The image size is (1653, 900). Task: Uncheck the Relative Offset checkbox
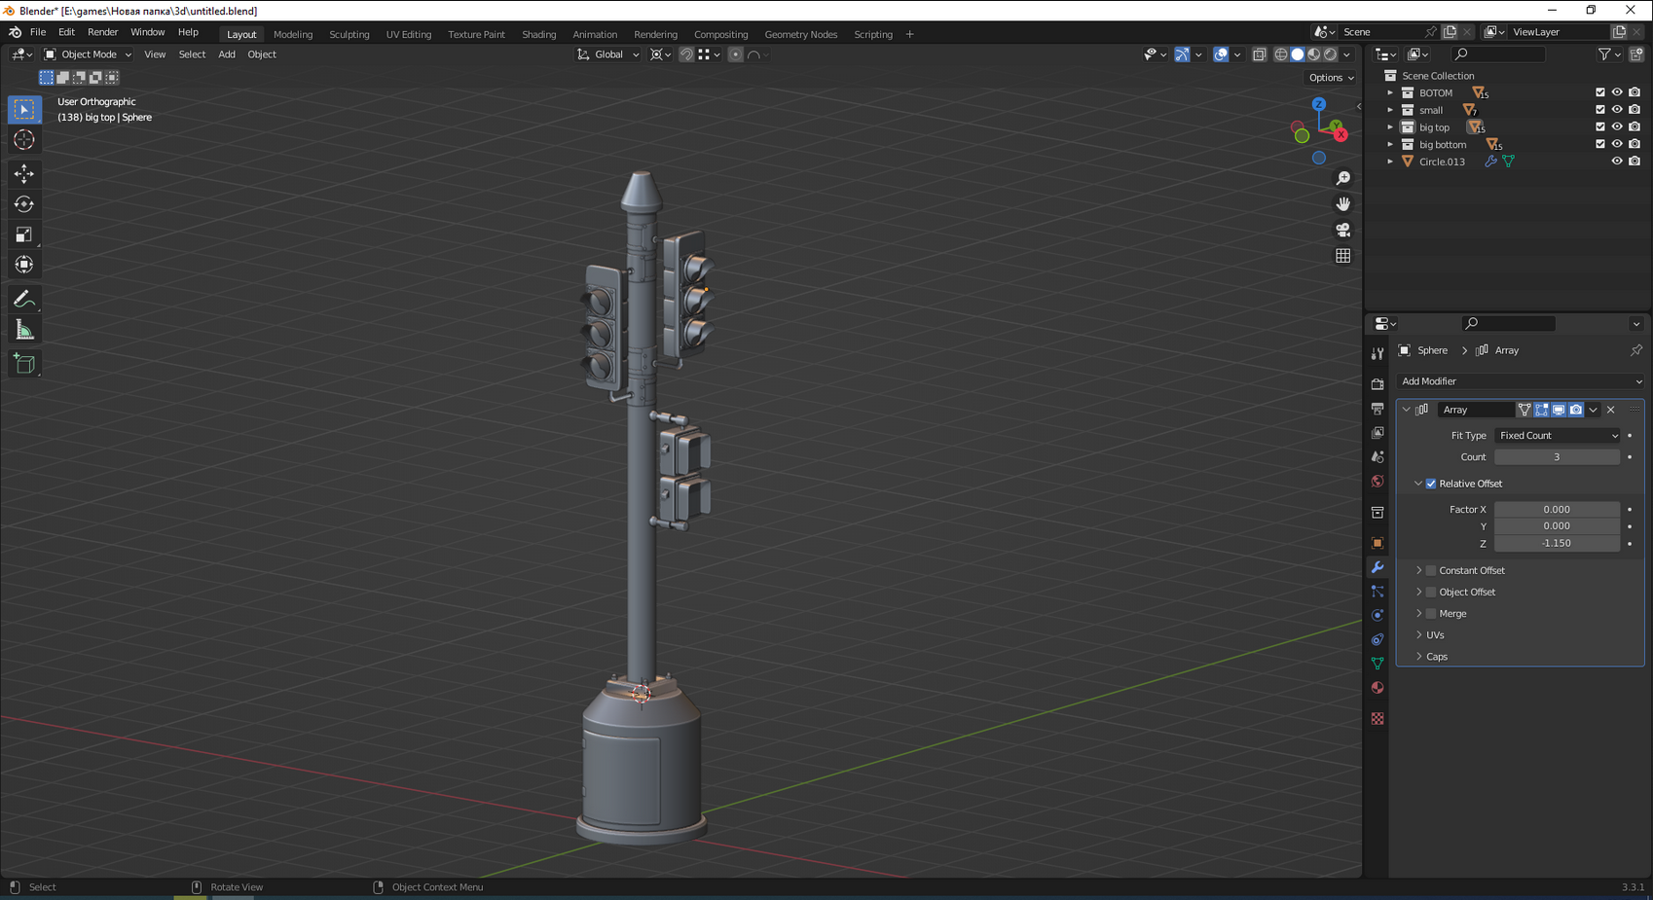[1431, 484]
